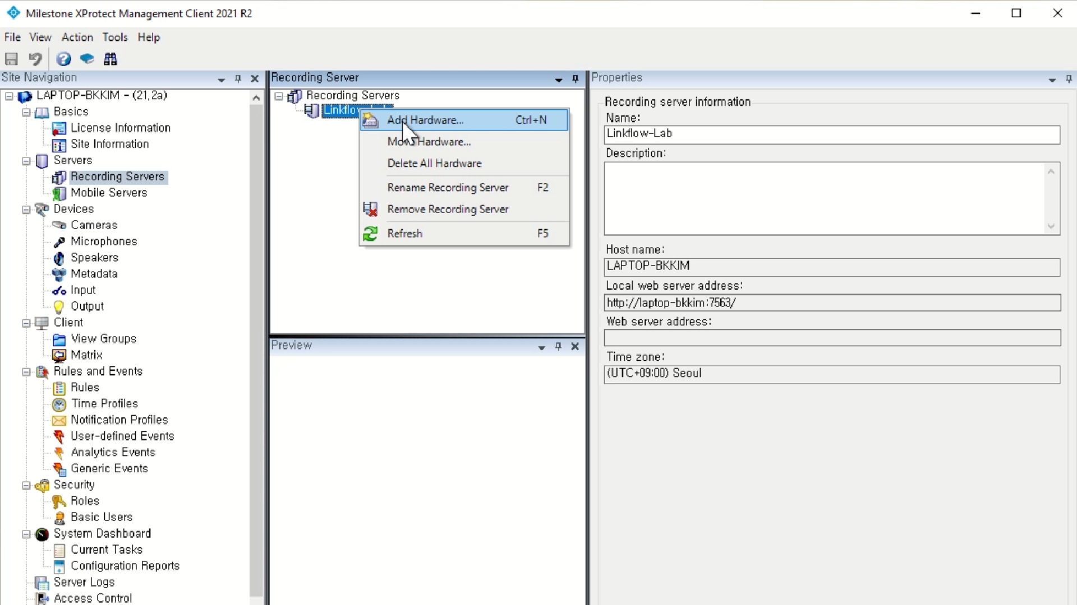Click the Input device icon
1077x605 pixels.
pyautogui.click(x=59, y=291)
